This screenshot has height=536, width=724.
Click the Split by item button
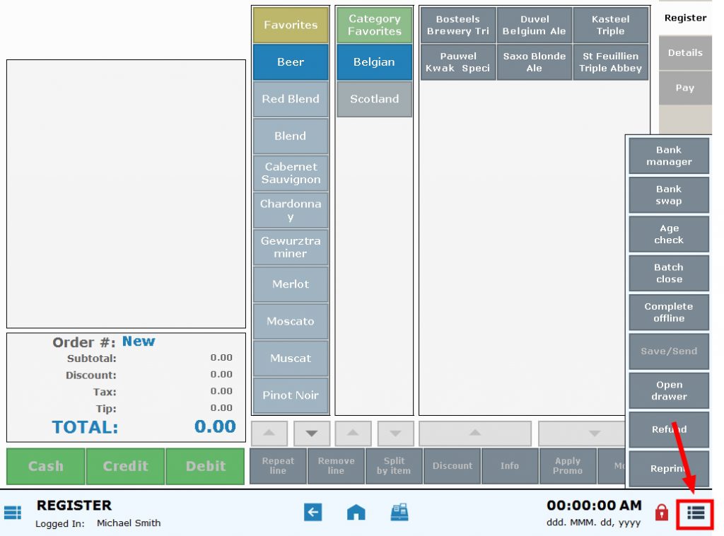click(394, 466)
